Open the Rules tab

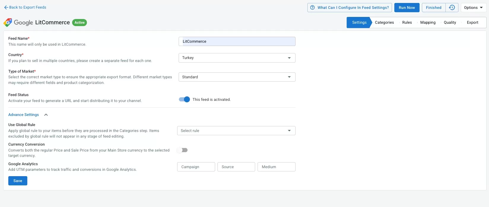[407, 23]
